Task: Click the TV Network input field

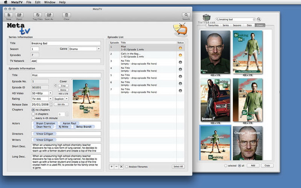Action: pos(65,61)
